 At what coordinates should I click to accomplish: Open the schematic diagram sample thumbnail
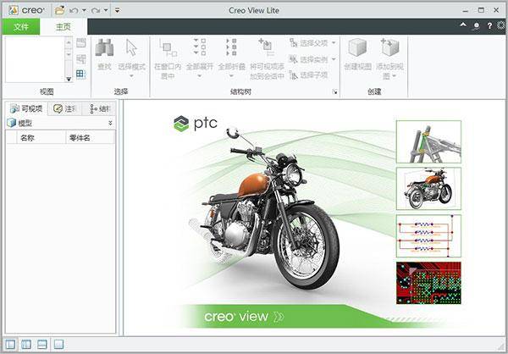point(428,235)
